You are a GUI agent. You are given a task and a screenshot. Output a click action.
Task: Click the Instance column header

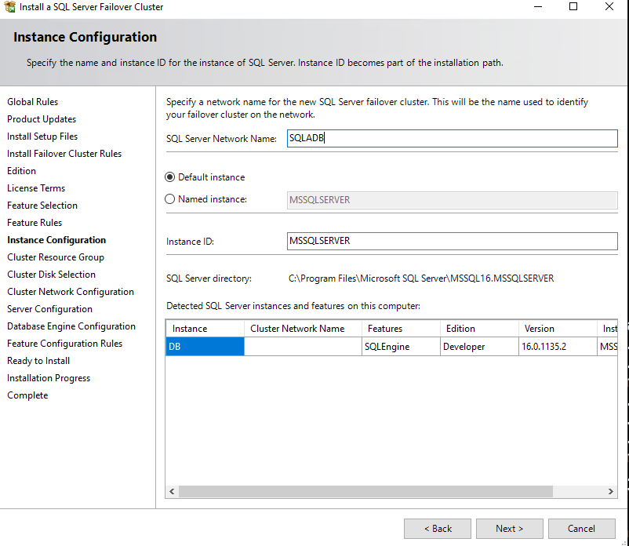point(205,329)
